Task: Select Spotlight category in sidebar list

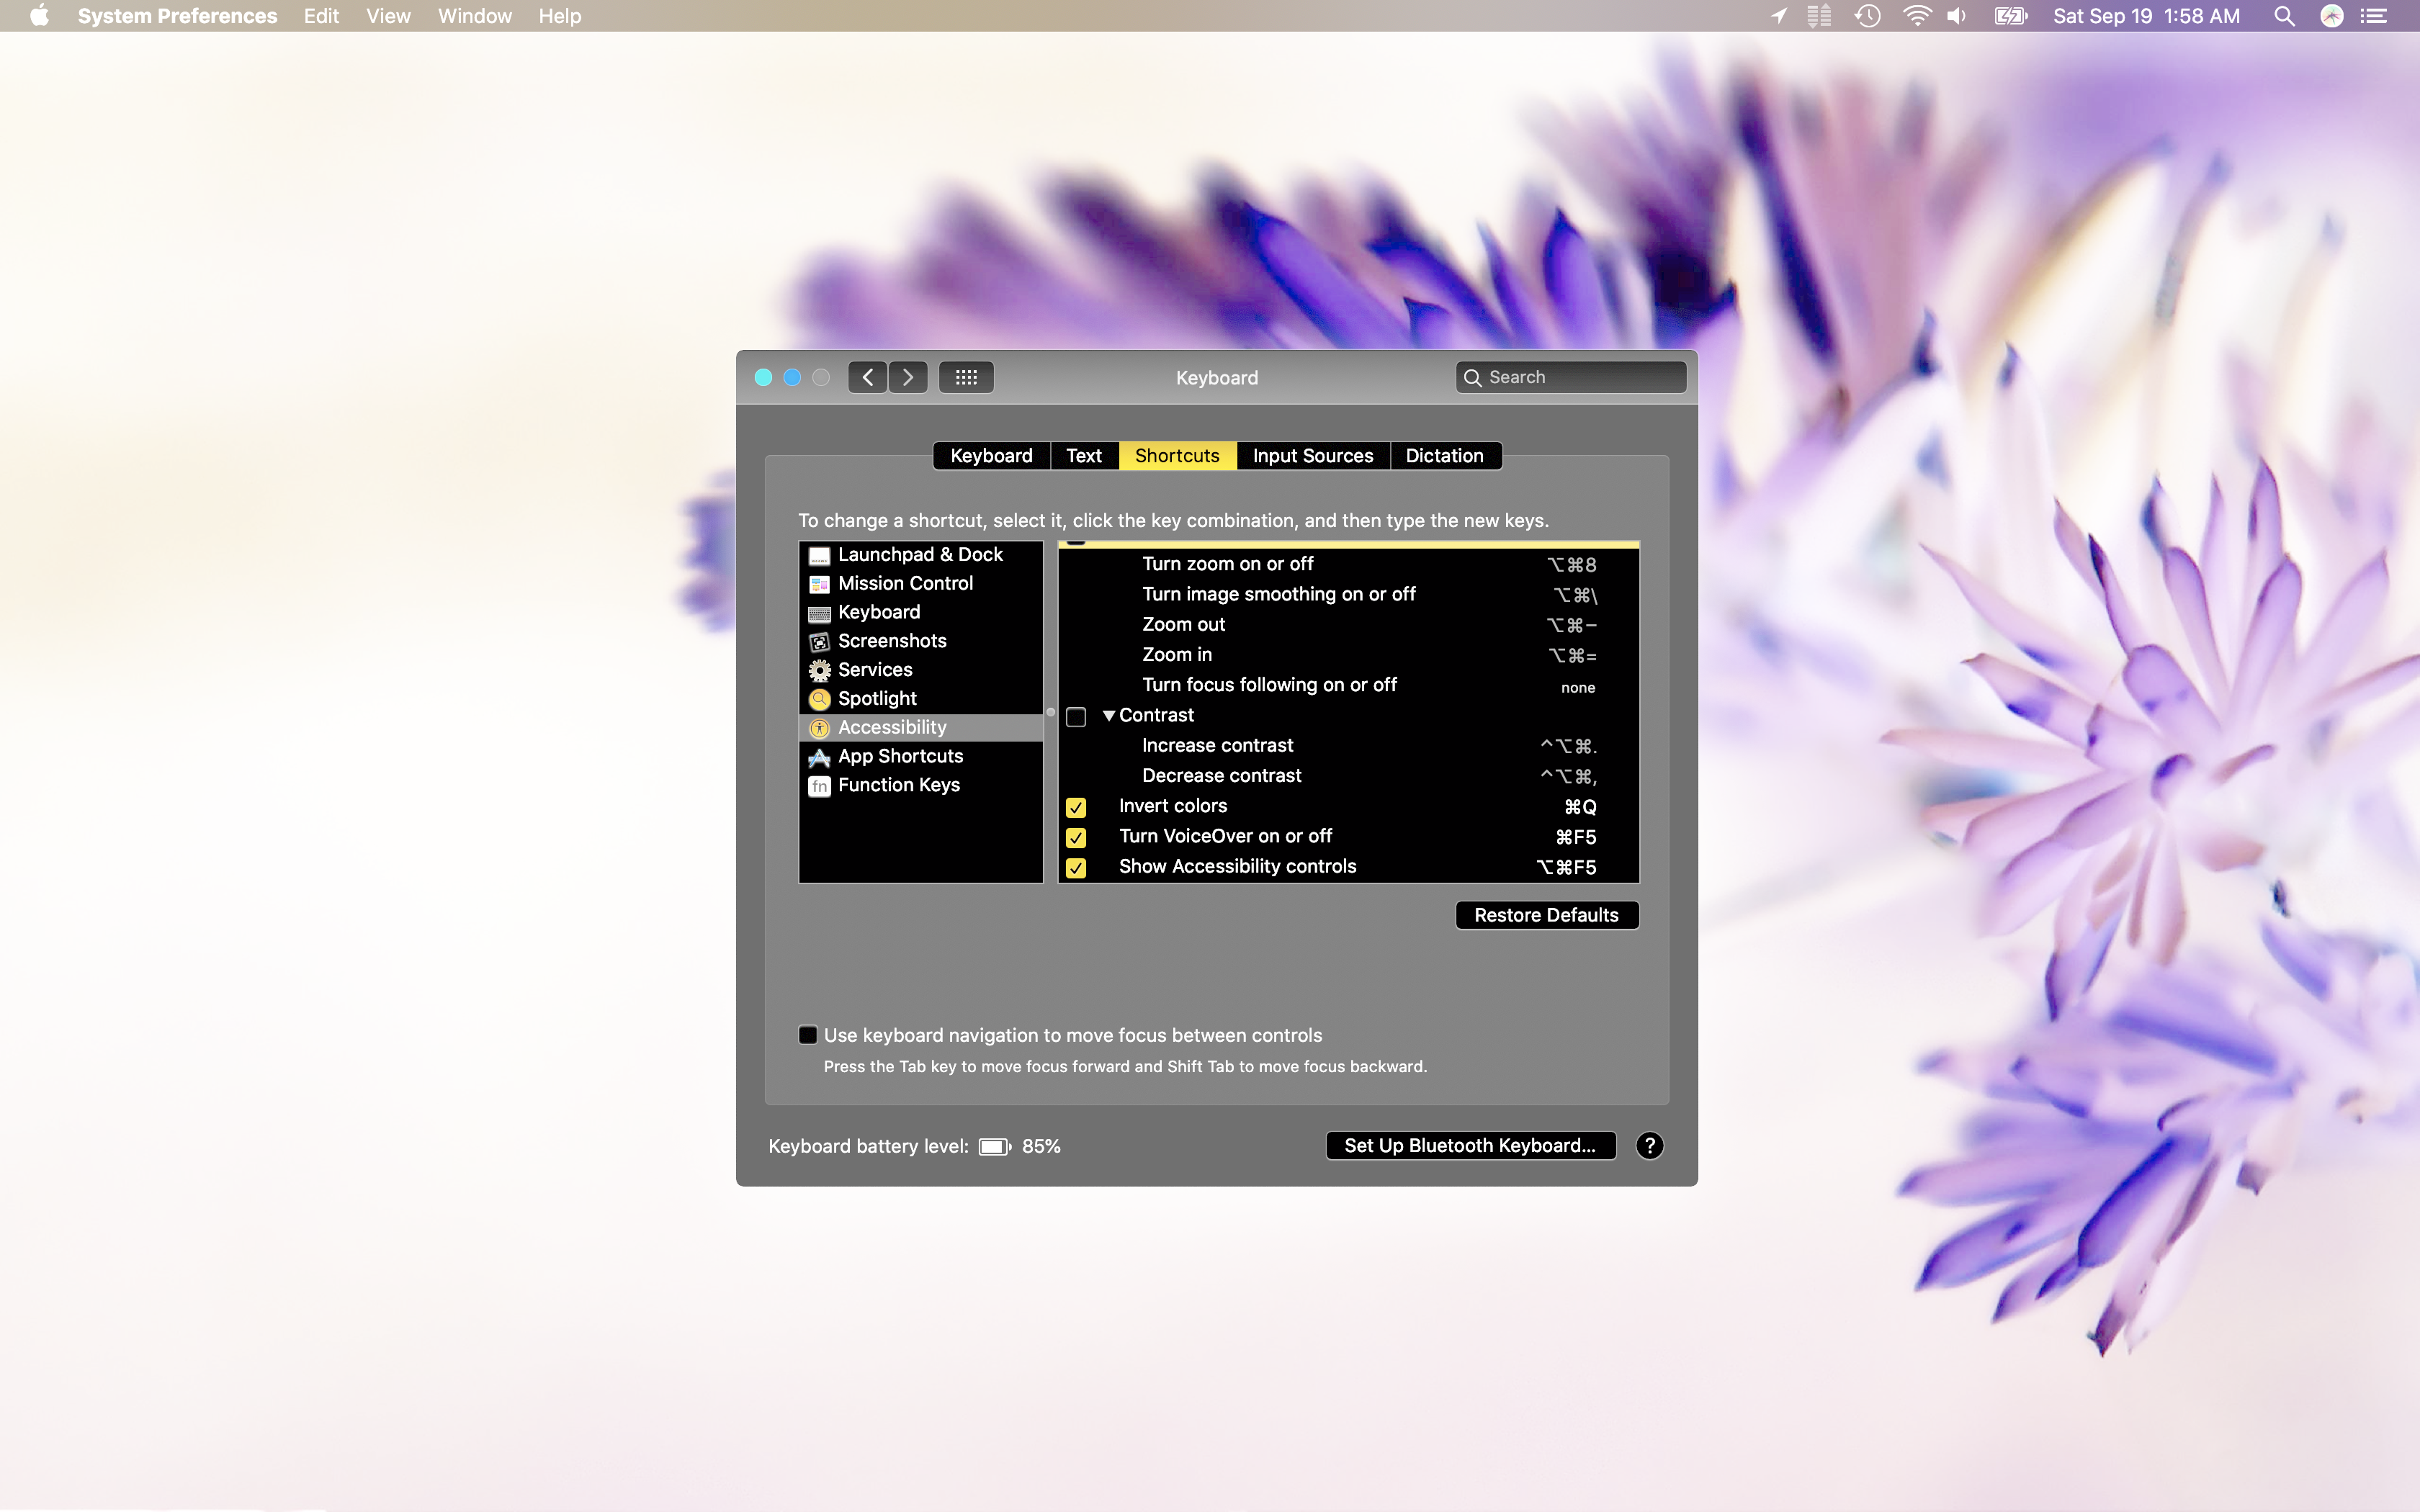Action: click(x=921, y=699)
